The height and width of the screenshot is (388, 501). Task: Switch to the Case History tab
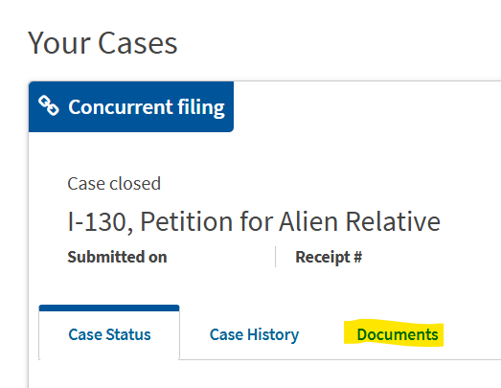pyautogui.click(x=254, y=335)
